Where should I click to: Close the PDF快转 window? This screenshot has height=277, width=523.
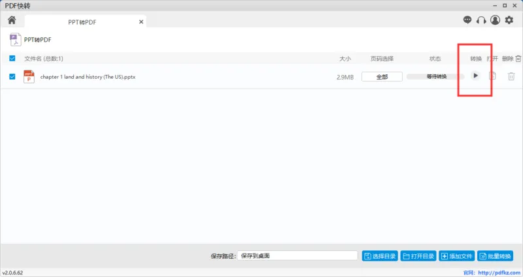click(515, 6)
